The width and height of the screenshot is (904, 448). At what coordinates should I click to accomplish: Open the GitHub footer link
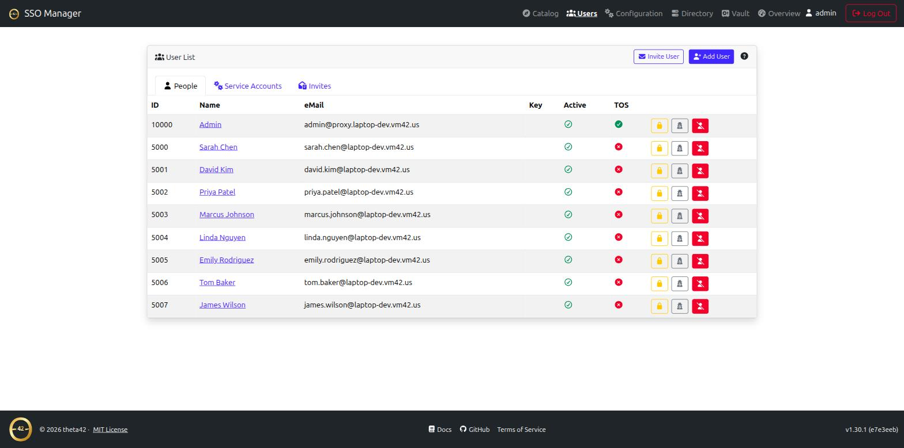(x=474, y=430)
